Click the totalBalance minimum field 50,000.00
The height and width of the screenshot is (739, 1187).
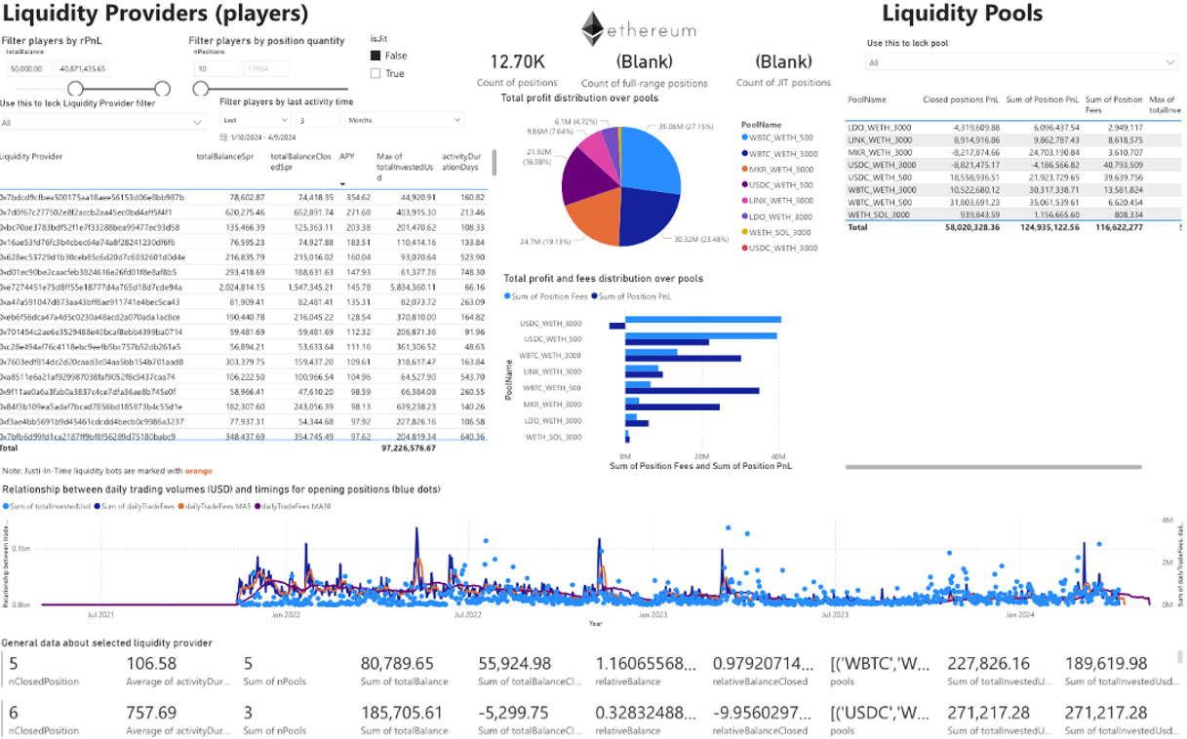[30, 69]
